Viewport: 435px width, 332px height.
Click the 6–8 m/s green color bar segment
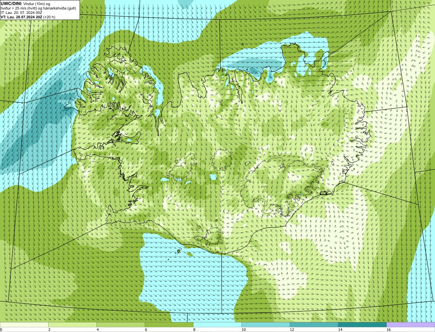pyautogui.click(x=169, y=325)
